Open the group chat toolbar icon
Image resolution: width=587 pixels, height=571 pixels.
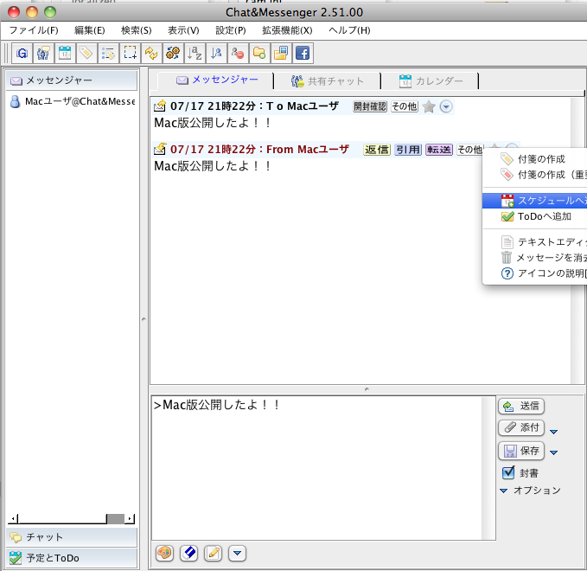click(43, 53)
